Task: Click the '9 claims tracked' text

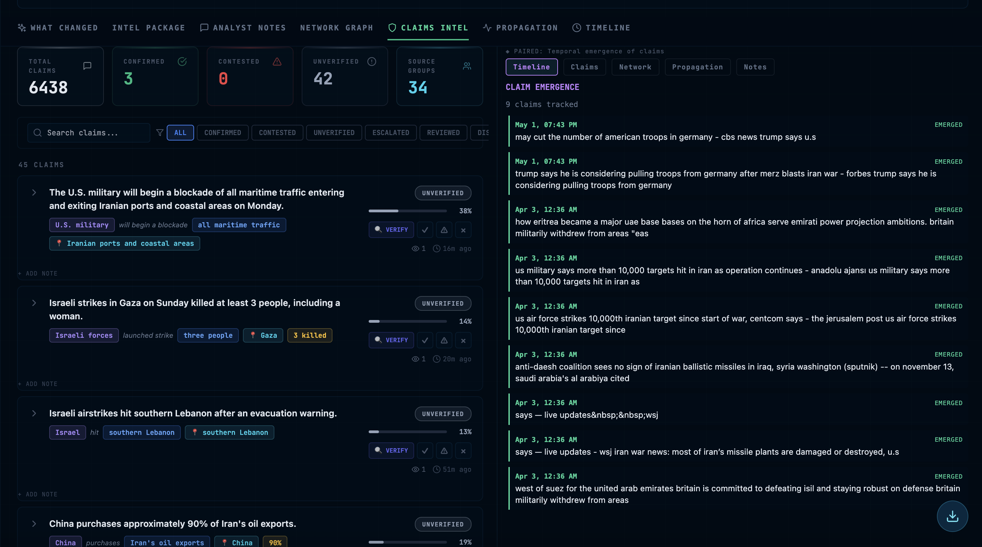Action: point(542,104)
